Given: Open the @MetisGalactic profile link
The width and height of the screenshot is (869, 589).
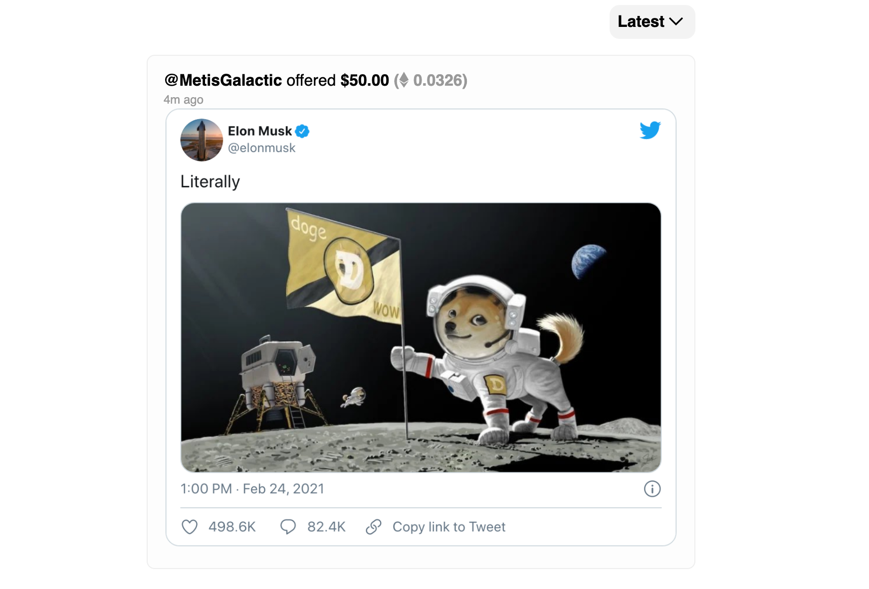Looking at the screenshot, I should coord(223,80).
